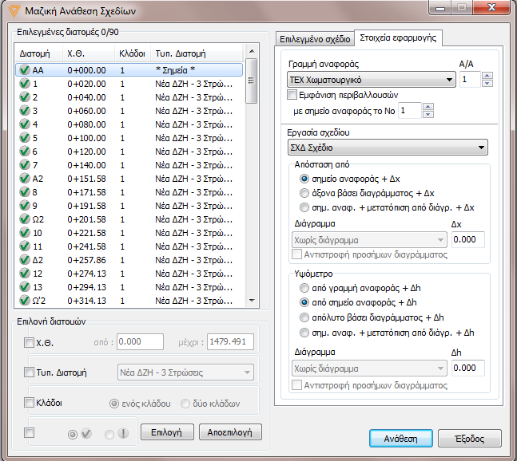The image size is (517, 461).
Task: Click the green check icon of row A2
Action: pos(25,179)
